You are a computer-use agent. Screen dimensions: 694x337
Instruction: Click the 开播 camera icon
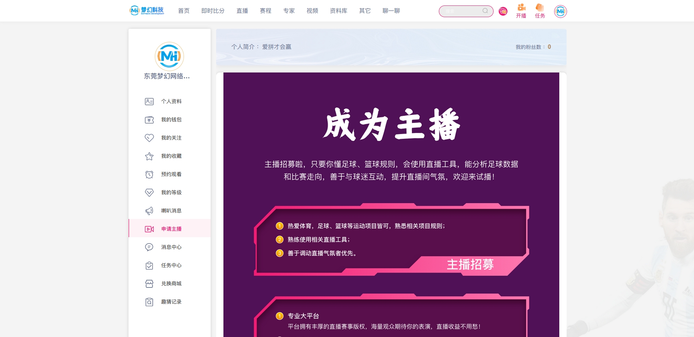[521, 7]
